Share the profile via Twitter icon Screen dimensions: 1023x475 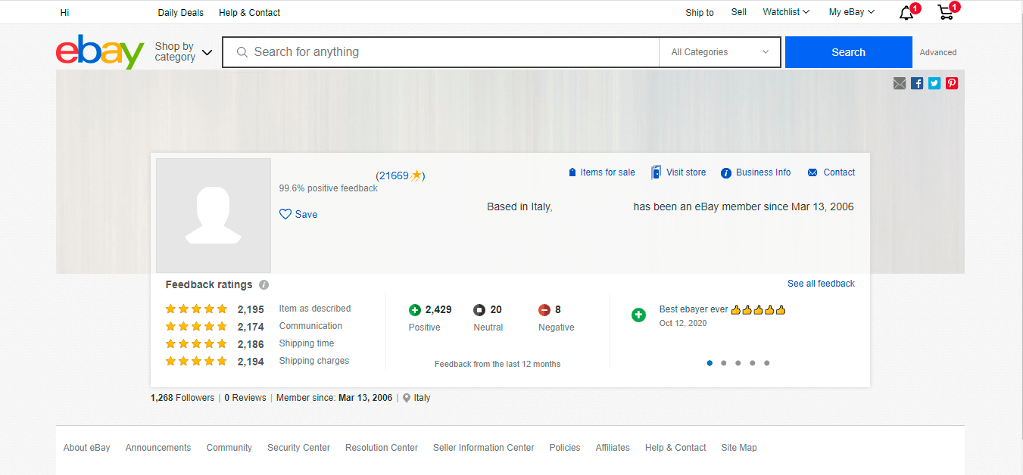[x=934, y=83]
